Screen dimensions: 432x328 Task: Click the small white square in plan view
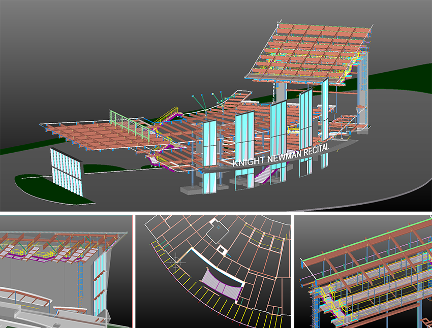(x=221, y=249)
